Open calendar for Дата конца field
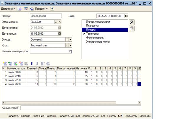The image size is (177, 119). (x=60, y=33)
